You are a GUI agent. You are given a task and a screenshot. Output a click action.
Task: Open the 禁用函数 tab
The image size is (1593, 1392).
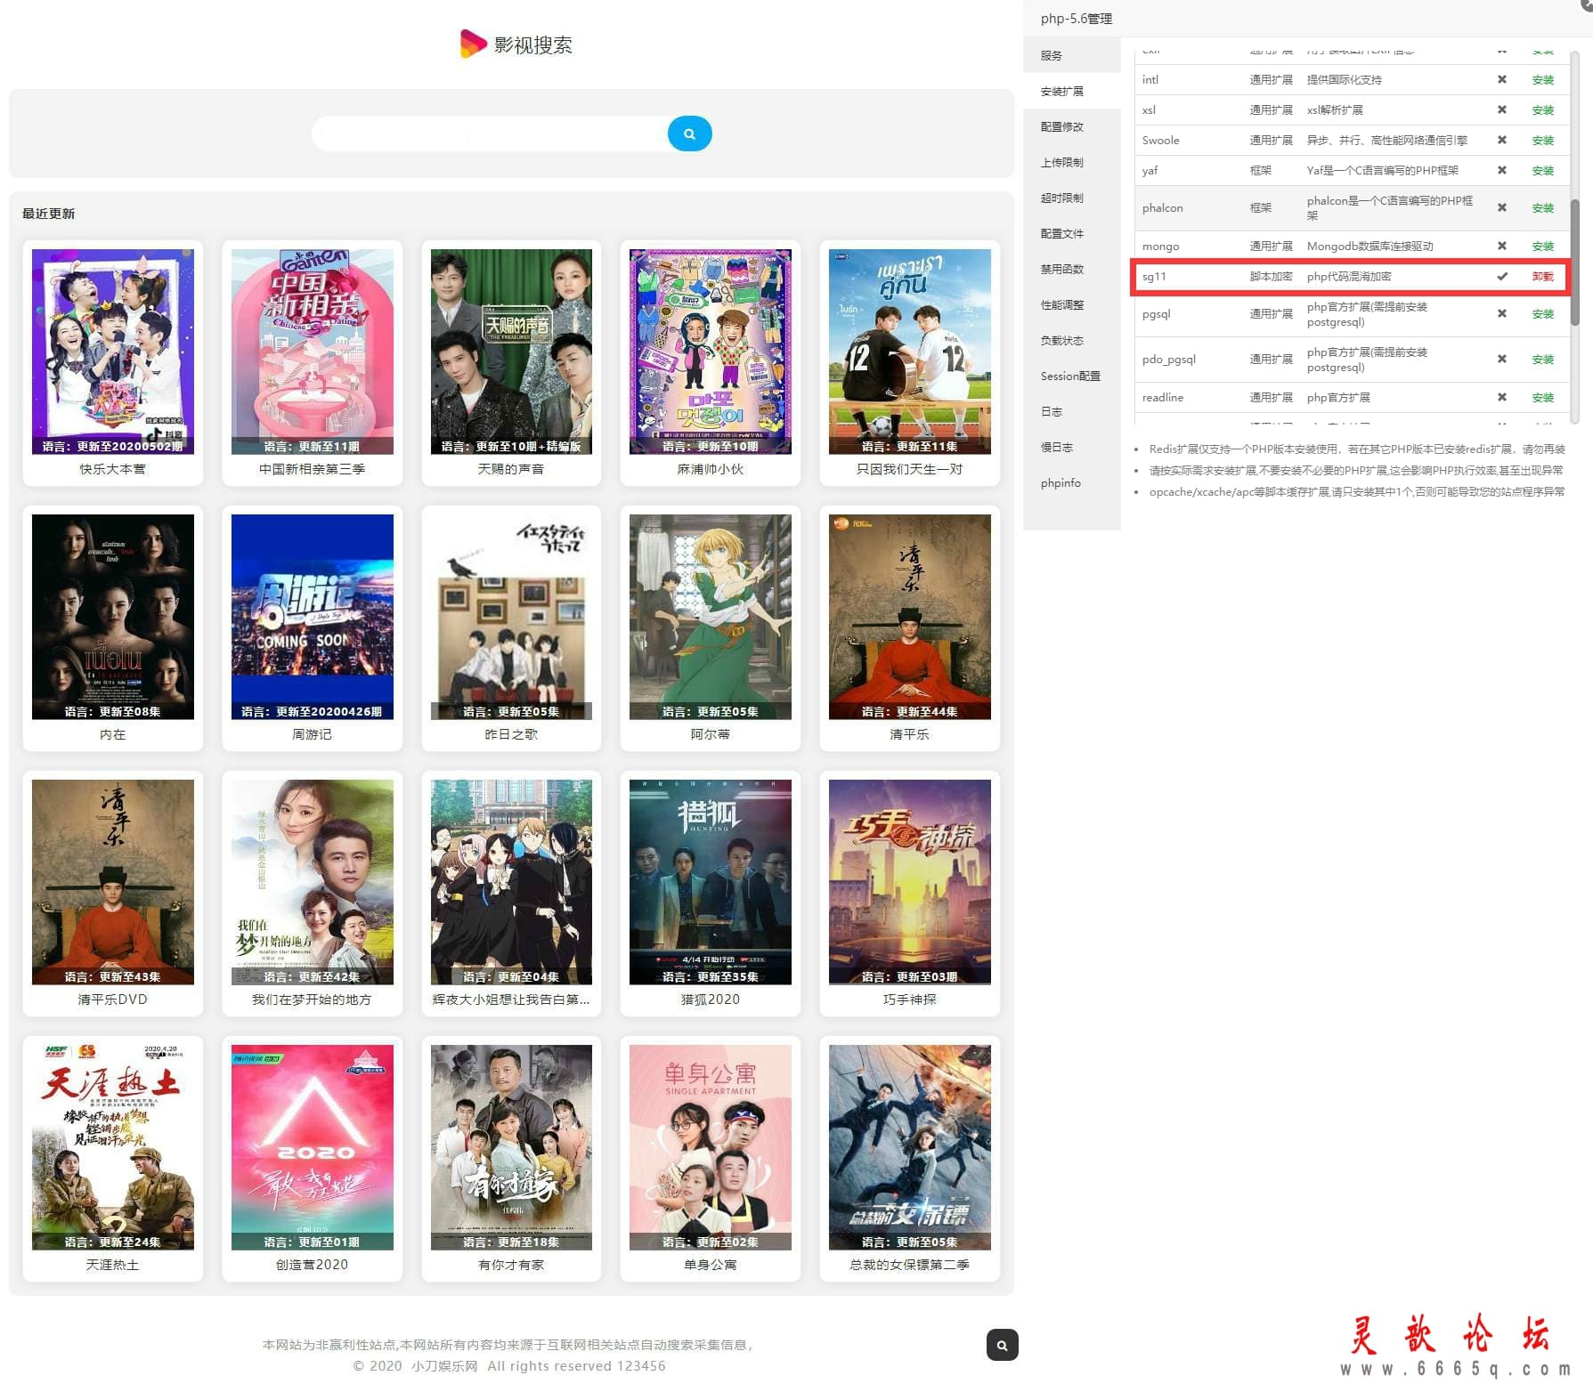[x=1072, y=269]
